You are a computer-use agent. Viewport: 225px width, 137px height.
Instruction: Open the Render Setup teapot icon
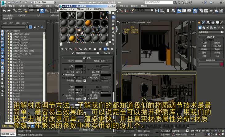pos(201,10)
